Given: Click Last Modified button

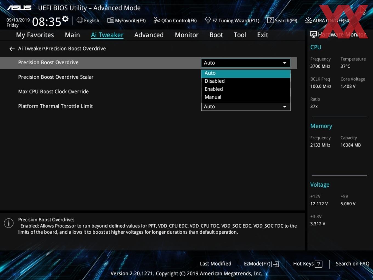Looking at the screenshot, I should click(x=216, y=264).
